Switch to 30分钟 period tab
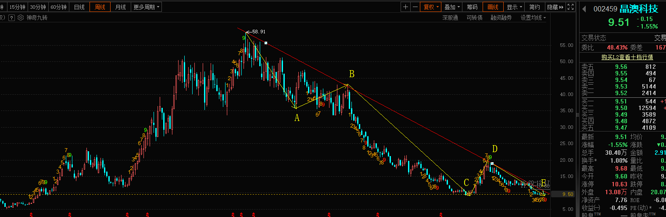 pos(38,7)
